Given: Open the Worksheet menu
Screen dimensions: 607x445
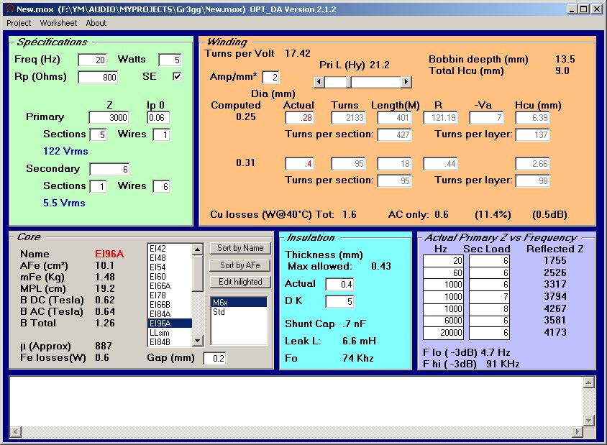Looking at the screenshot, I should [58, 23].
